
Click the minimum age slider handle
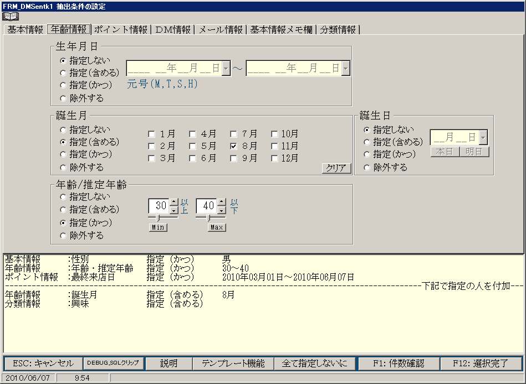point(159,218)
